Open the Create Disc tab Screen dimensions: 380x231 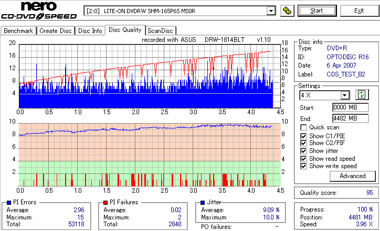point(56,31)
